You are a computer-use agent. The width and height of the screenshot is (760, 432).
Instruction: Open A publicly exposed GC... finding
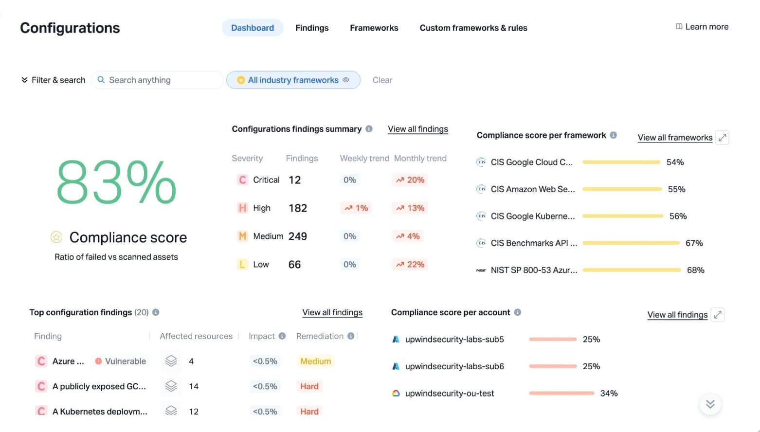[x=99, y=386]
